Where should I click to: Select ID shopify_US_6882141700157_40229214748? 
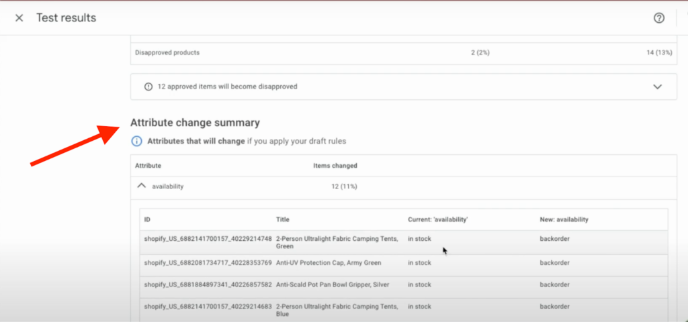point(208,239)
